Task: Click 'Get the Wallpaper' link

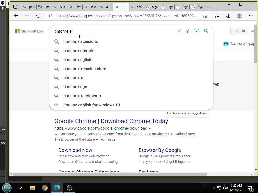Action: point(239,44)
